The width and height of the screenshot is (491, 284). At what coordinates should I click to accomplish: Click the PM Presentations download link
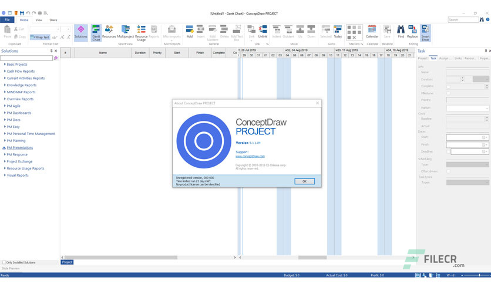pos(20,148)
